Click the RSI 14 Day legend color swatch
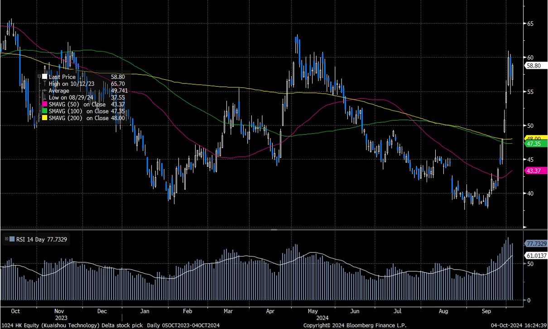Viewport: 548px width, 329px height. coord(12,239)
